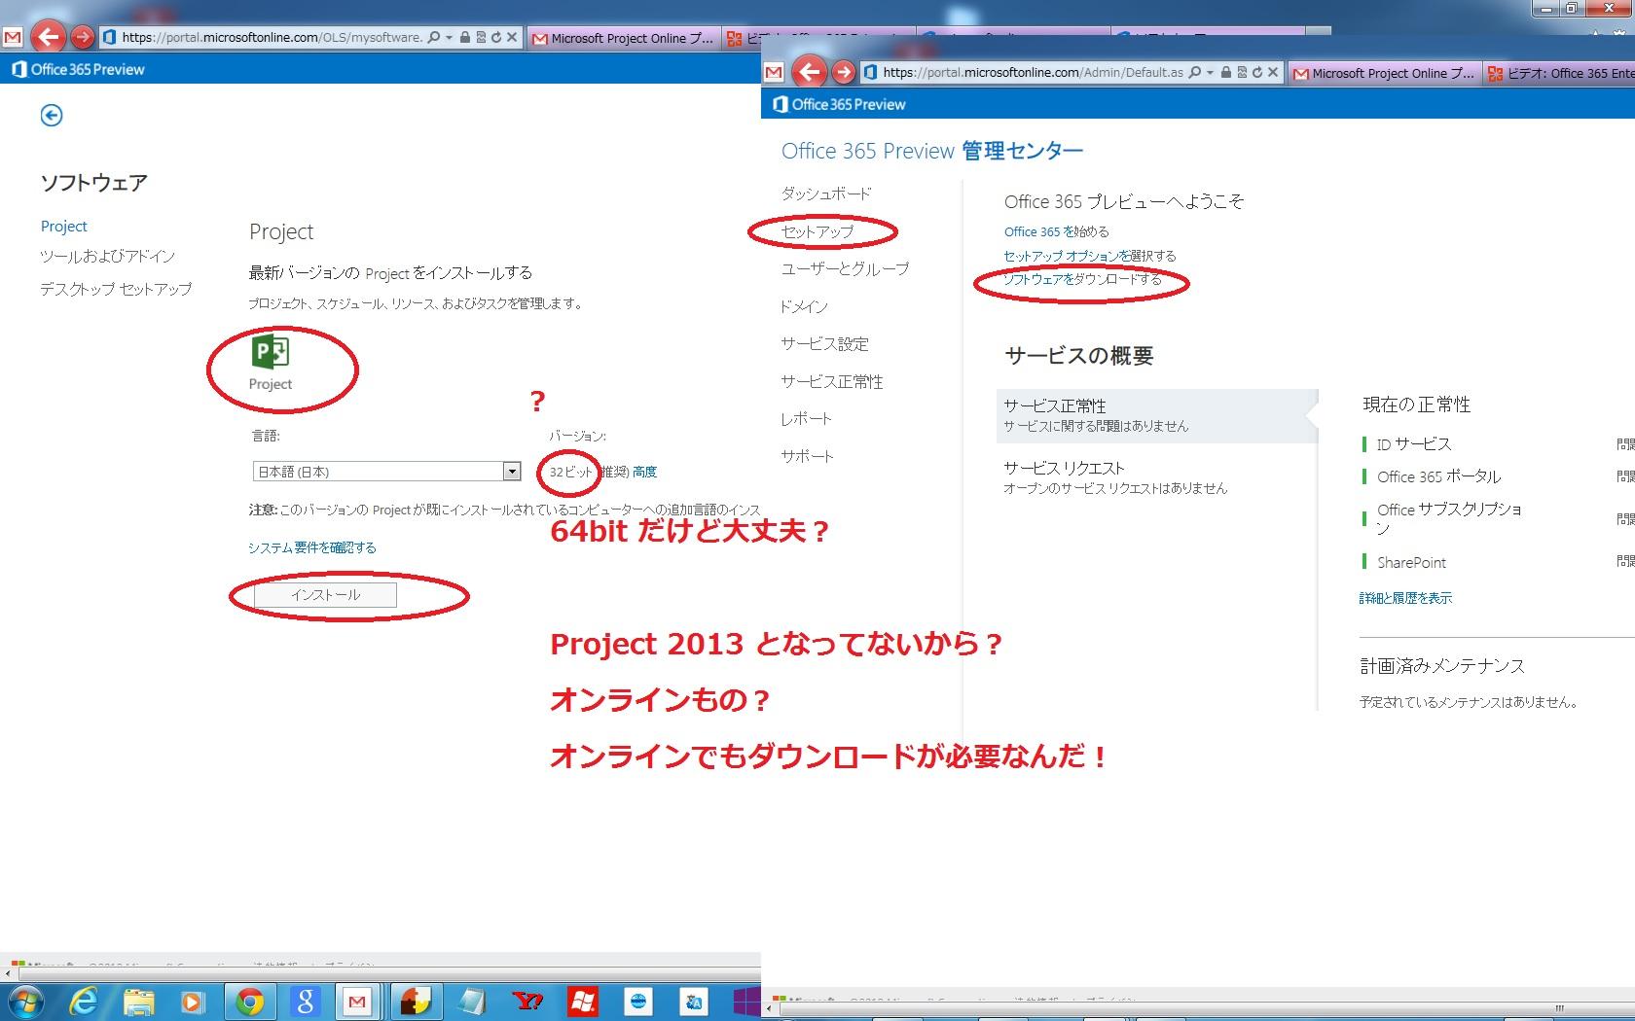The height and width of the screenshot is (1021, 1635).
Task: Open システム要件を確認する link
Action: click(312, 547)
